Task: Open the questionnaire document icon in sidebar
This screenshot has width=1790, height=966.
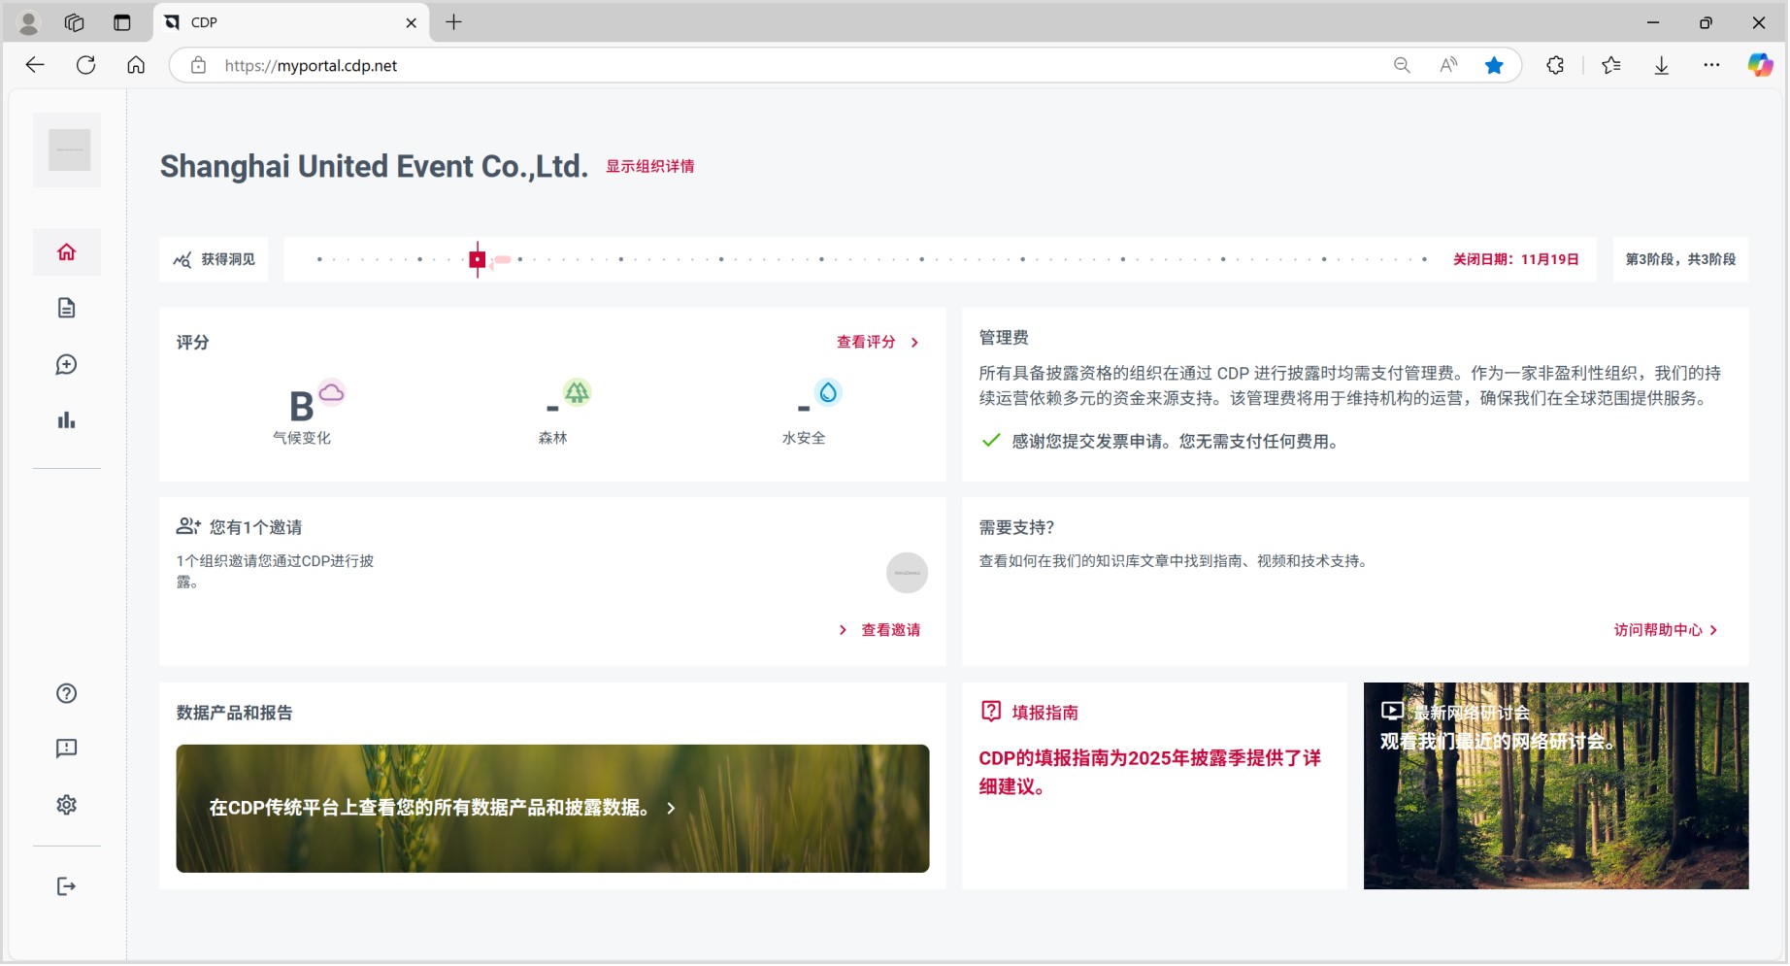Action: click(66, 309)
